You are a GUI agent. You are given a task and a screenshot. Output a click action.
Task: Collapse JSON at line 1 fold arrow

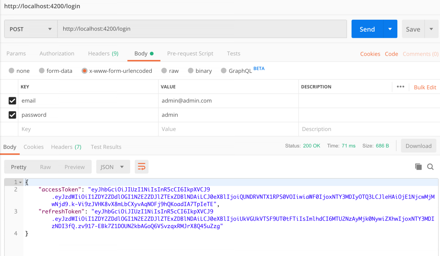pyautogui.click(x=20, y=182)
